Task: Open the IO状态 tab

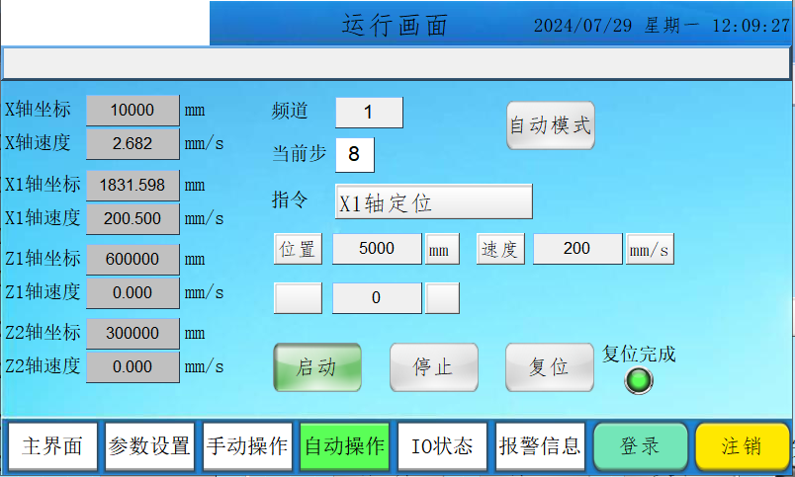Action: pos(441,446)
